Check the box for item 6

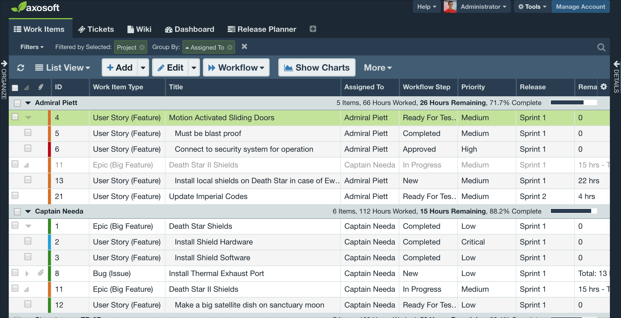point(28,148)
